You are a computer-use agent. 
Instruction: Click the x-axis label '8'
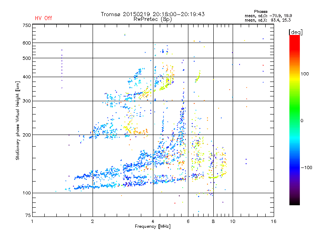[x=213, y=221]
